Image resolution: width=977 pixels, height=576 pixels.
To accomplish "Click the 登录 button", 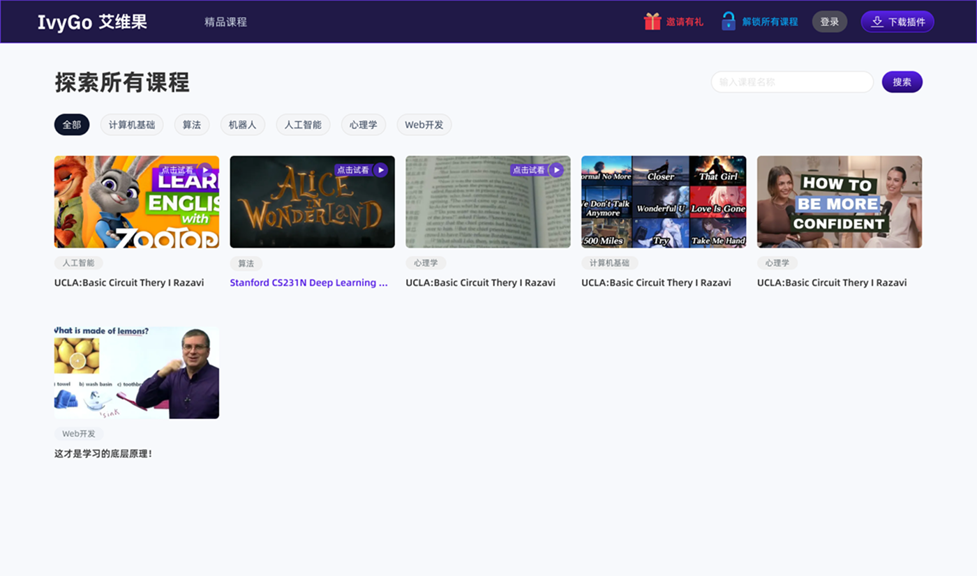I will [x=829, y=22].
